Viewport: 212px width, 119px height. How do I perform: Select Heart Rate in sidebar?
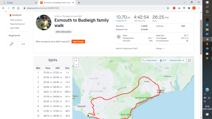pyautogui.click(x=15, y=28)
